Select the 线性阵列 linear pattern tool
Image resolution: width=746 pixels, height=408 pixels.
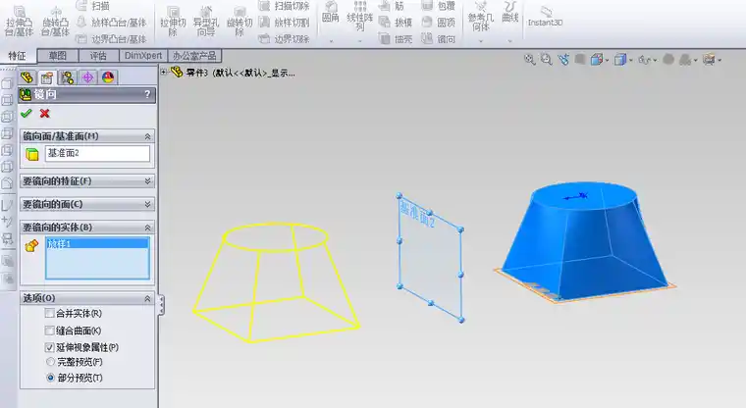tap(359, 16)
